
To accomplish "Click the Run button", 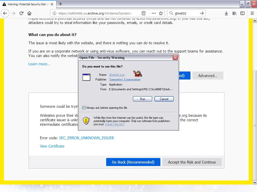I will tap(143, 99).
